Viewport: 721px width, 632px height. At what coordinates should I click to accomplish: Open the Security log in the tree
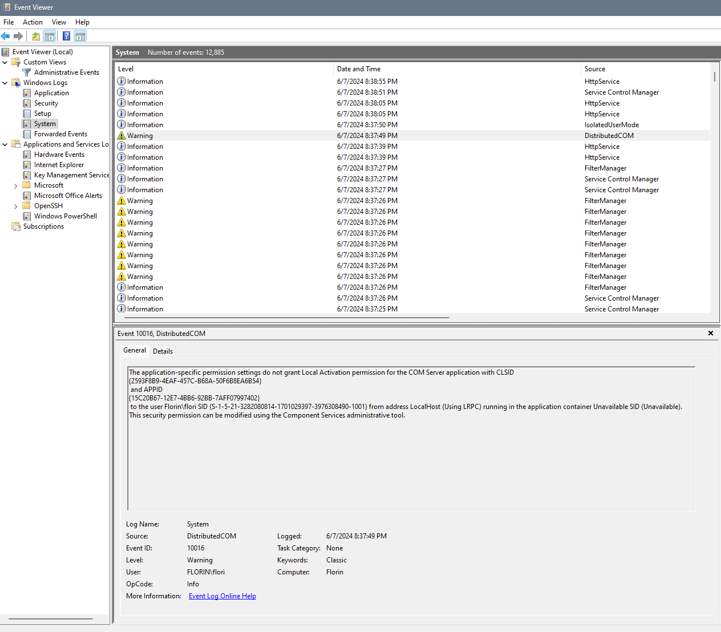coord(46,103)
